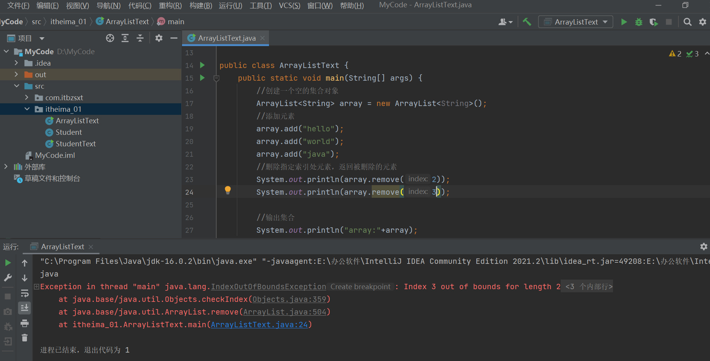Stop process in the run panel sidebar

pos(8,296)
